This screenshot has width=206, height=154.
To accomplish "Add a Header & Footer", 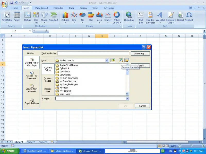I will pyautogui.click(x=150, y=17).
